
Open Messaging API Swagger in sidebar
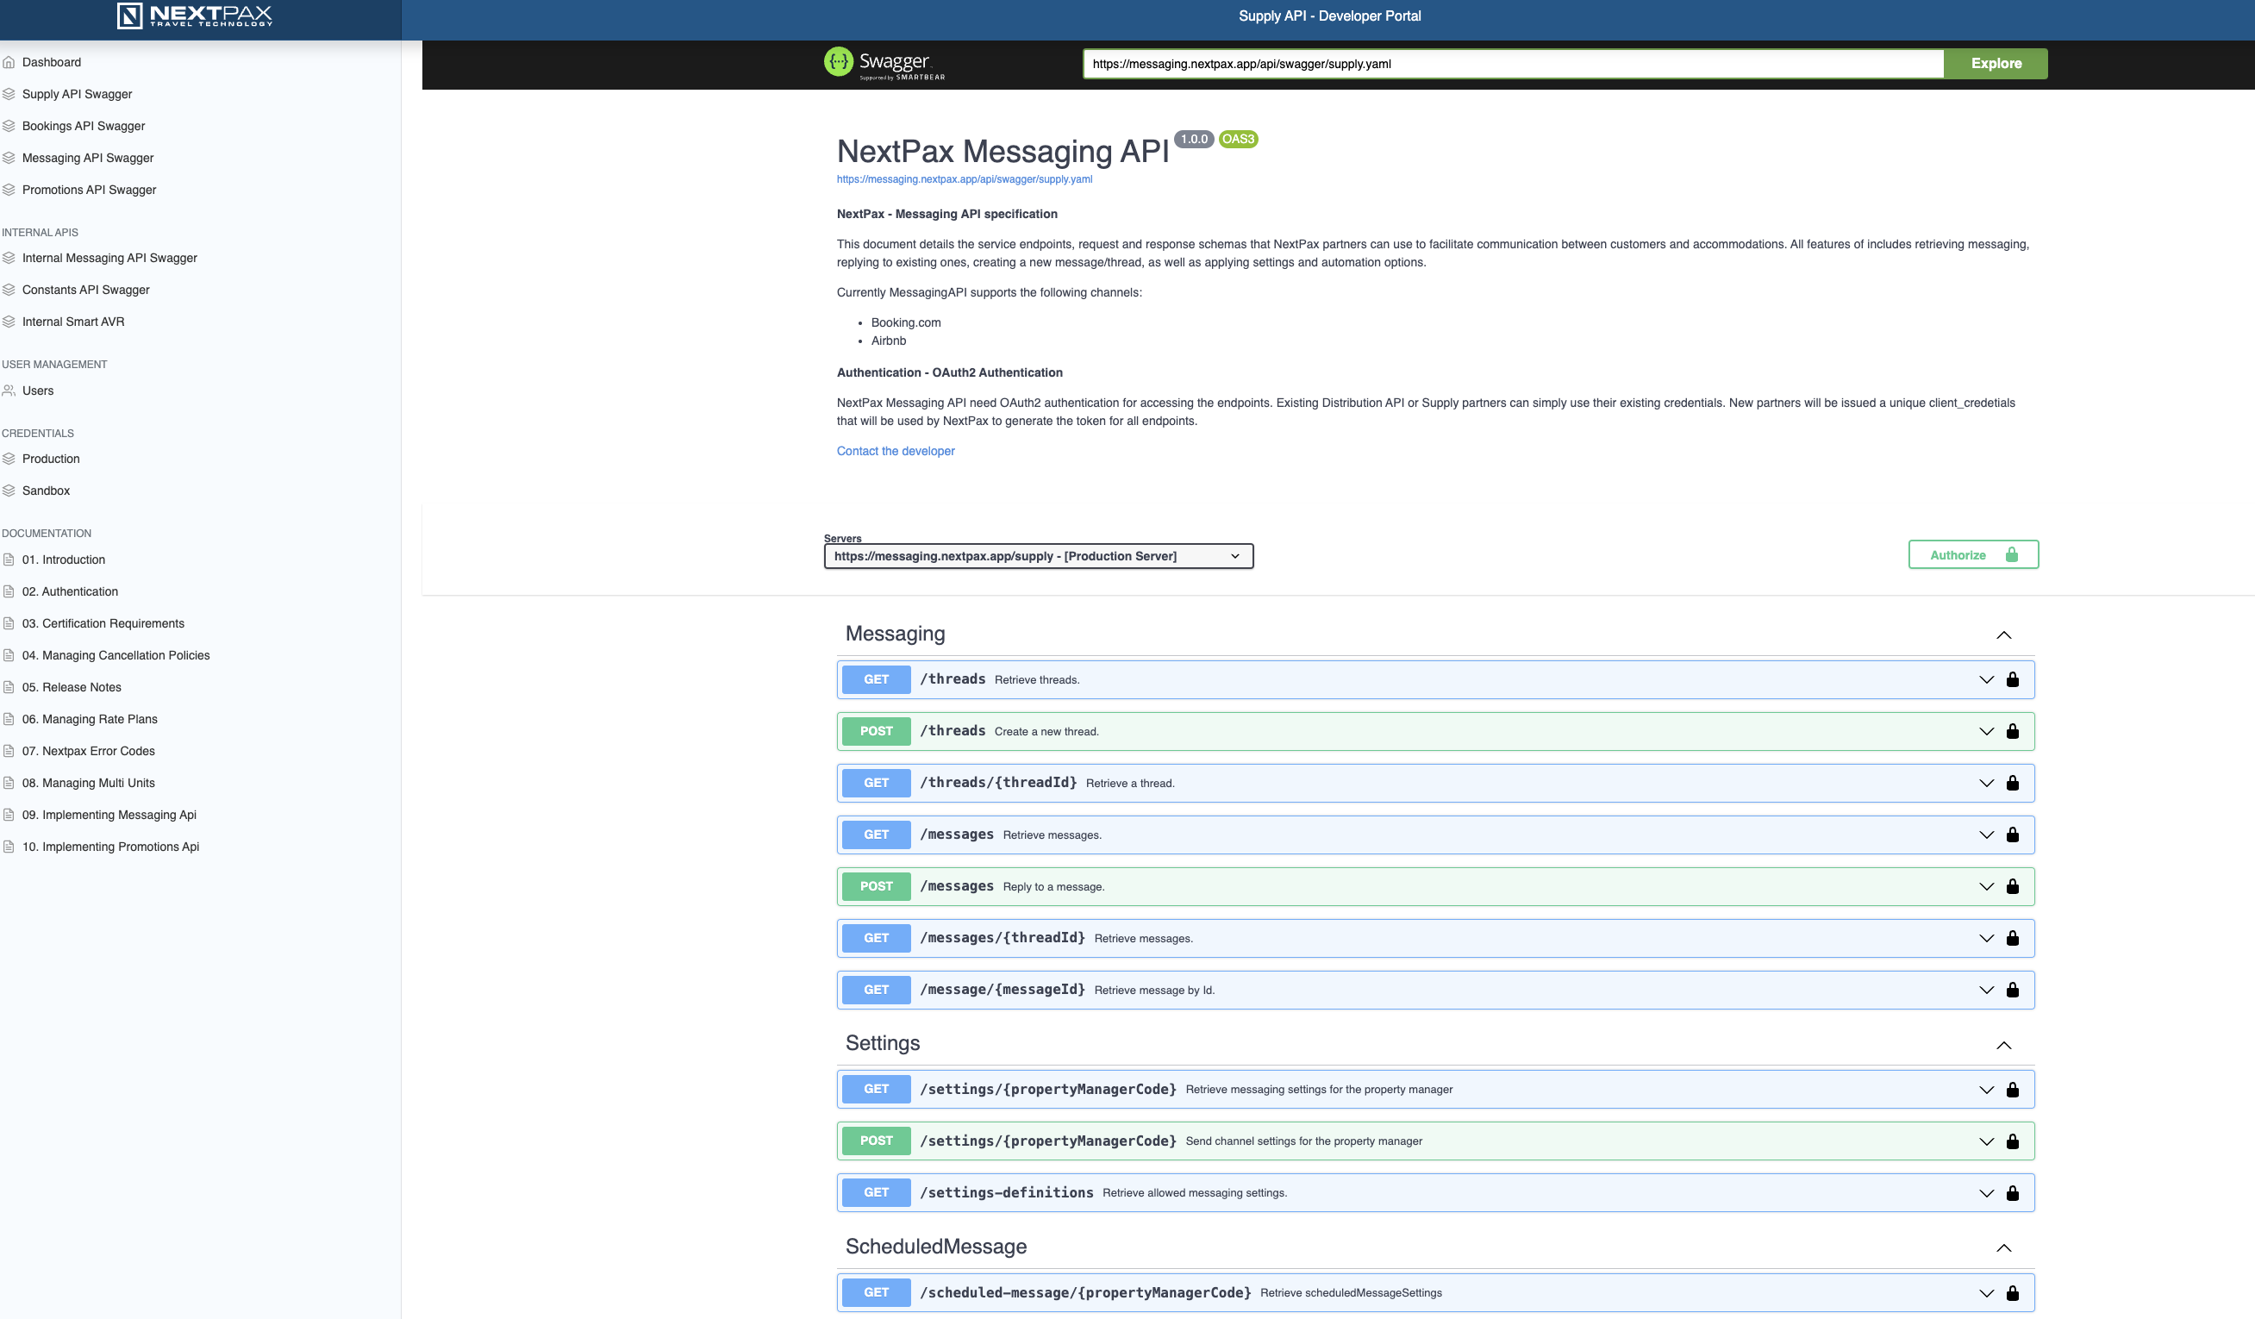point(88,158)
